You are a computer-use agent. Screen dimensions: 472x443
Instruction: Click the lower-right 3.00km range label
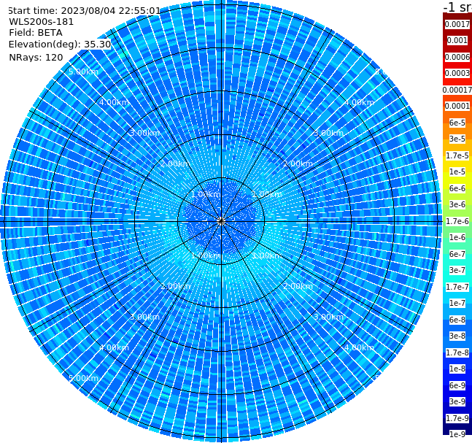(328, 317)
